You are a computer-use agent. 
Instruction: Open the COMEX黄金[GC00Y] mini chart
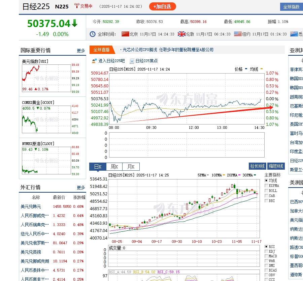pyautogui.click(x=46, y=119)
